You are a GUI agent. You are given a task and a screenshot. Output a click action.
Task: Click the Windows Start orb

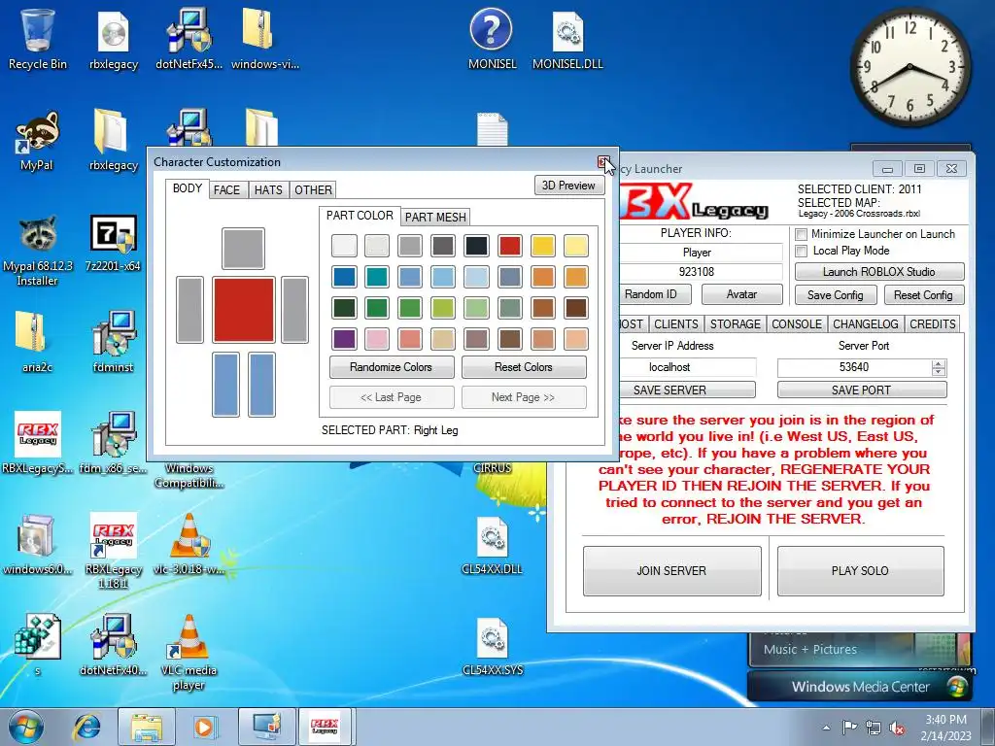click(25, 727)
